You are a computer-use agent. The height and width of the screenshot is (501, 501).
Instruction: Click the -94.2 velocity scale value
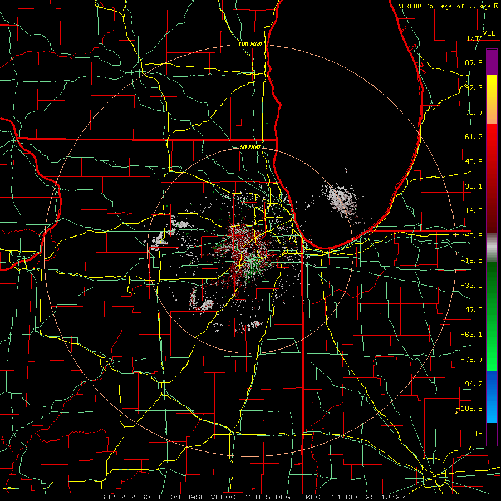point(471,384)
